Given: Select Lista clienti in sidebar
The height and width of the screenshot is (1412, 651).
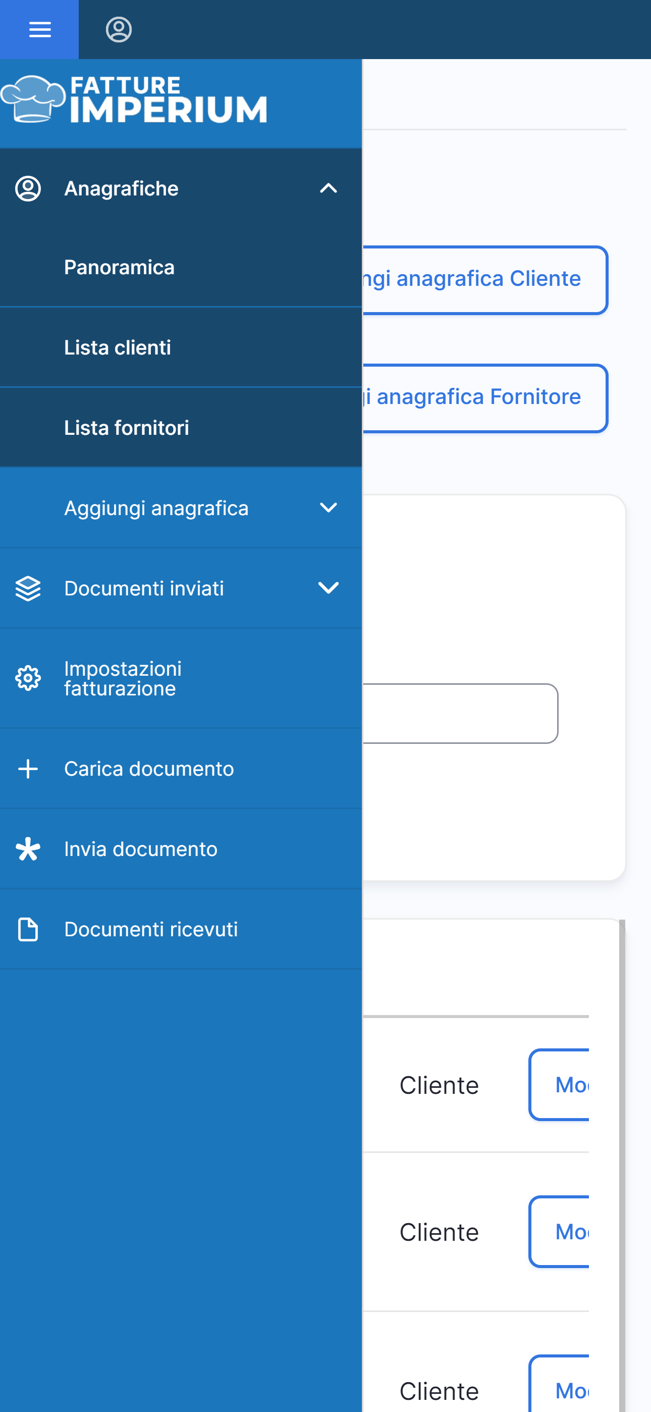Looking at the screenshot, I should click(x=118, y=347).
